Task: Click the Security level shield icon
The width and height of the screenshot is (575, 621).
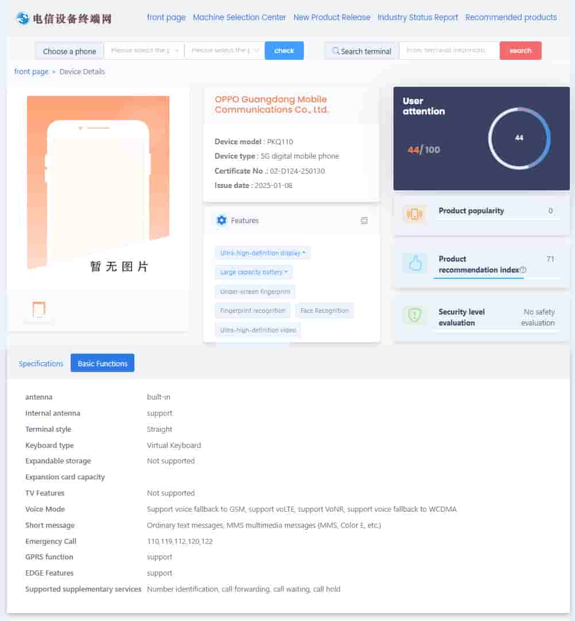Action: point(414,315)
